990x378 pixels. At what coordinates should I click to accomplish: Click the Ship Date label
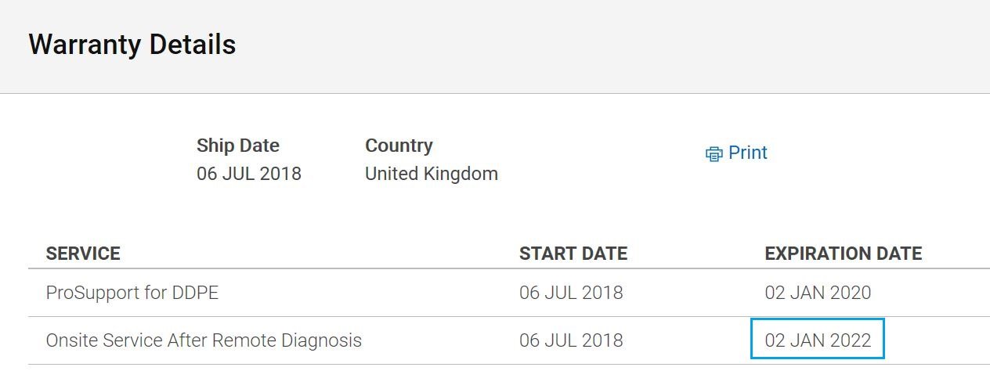(238, 146)
